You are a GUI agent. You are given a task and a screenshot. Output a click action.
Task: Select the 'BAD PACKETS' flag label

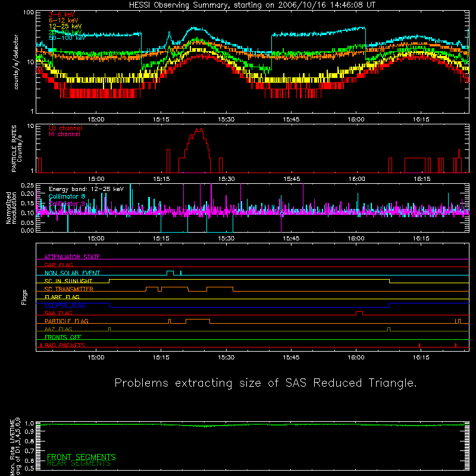pyautogui.click(x=65, y=345)
